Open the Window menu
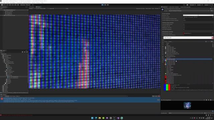Image resolution: width=214 pixels, height=120 pixels. (38, 3)
